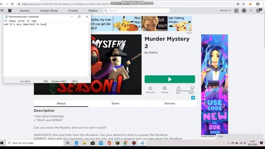This screenshot has width=265, height=149.
Task: Open the game's Twitter icon link
Action: [193, 98]
